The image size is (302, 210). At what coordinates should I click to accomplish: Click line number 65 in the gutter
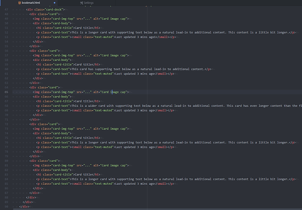tap(6, 92)
